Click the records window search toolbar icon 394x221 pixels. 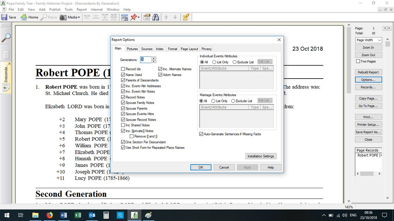(124, 17)
